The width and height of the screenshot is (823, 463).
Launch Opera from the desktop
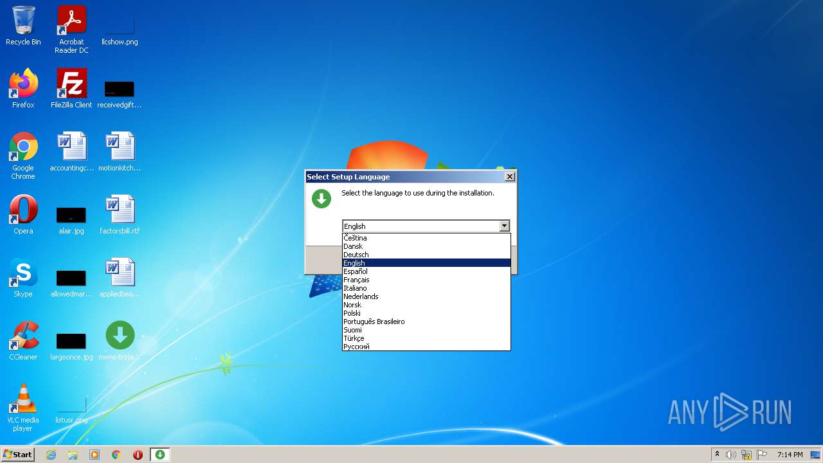click(x=23, y=215)
